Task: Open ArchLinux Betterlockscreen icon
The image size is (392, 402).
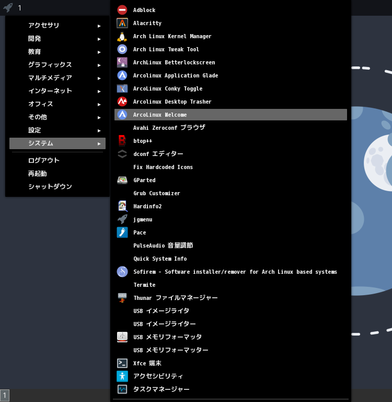Action: 122,62
